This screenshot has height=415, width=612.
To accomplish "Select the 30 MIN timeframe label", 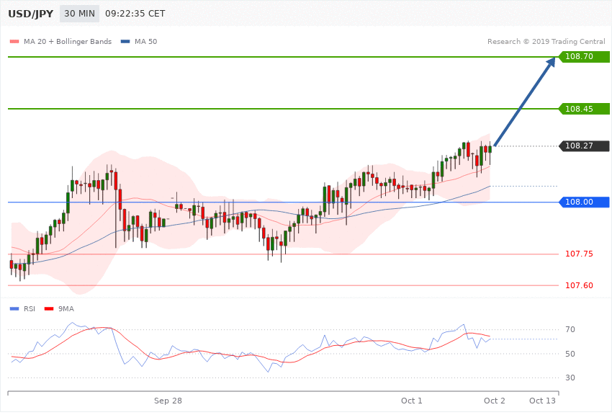I will tap(80, 14).
